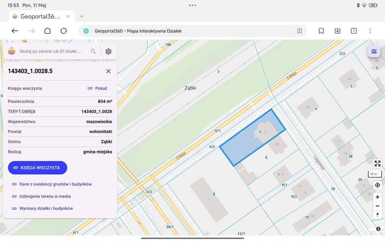Viewport: 385px width, 241px height.
Task: Select parcel 38 on the map
Action: 350,156
